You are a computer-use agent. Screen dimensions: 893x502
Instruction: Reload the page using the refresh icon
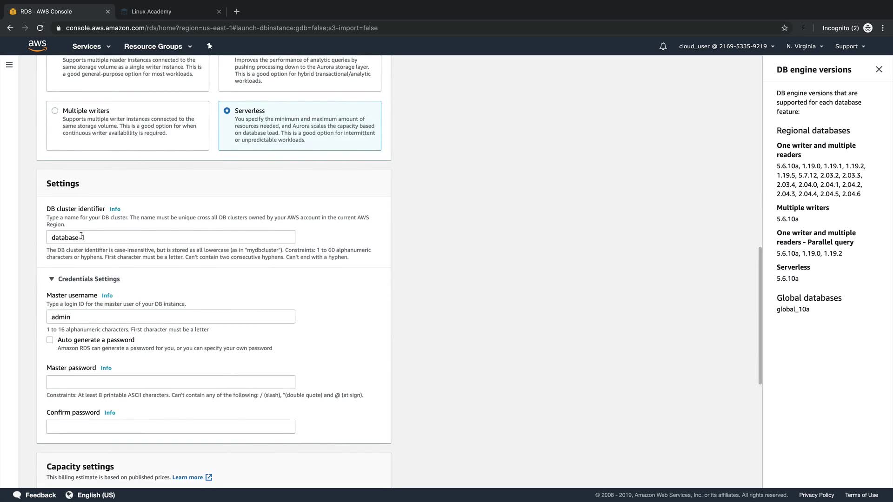click(40, 28)
